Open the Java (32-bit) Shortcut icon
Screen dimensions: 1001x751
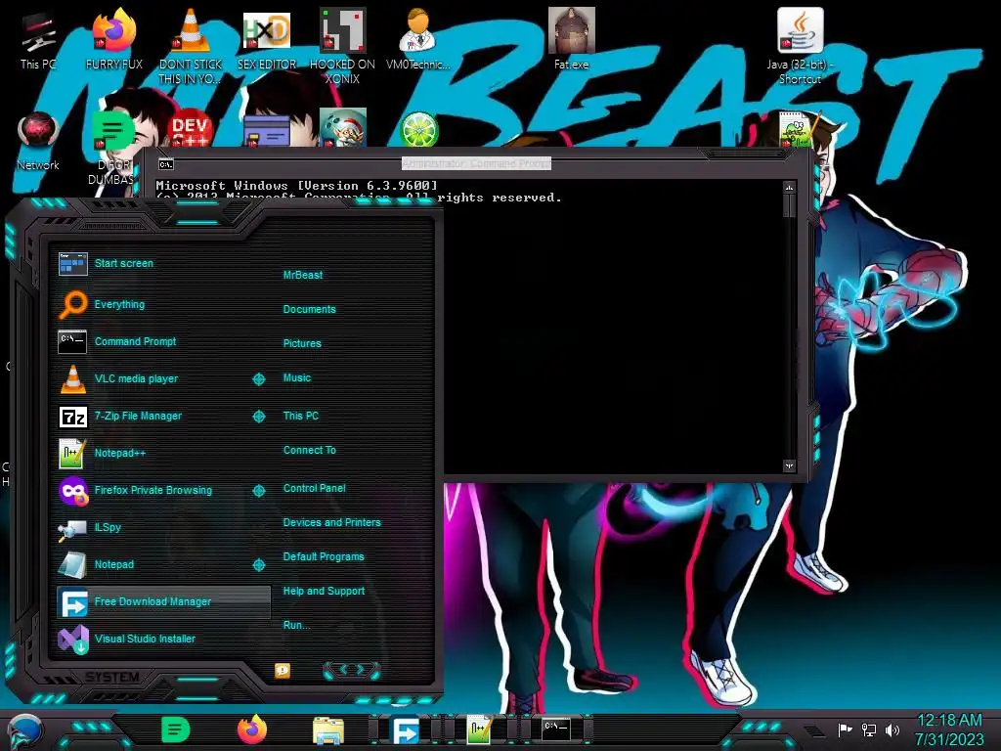[x=800, y=47]
